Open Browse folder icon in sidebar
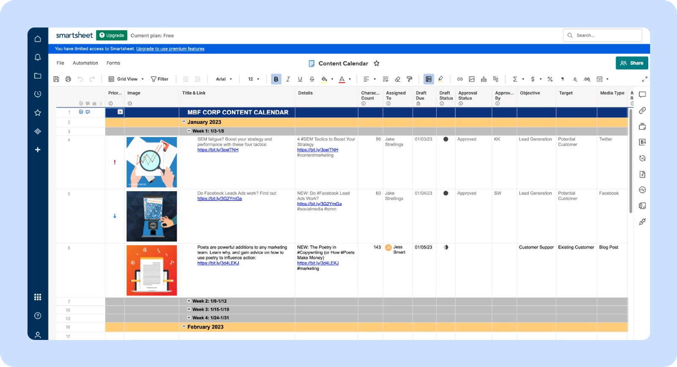 click(38, 76)
